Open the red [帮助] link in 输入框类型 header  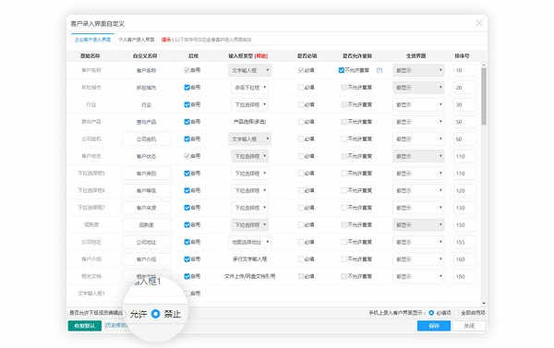click(261, 55)
